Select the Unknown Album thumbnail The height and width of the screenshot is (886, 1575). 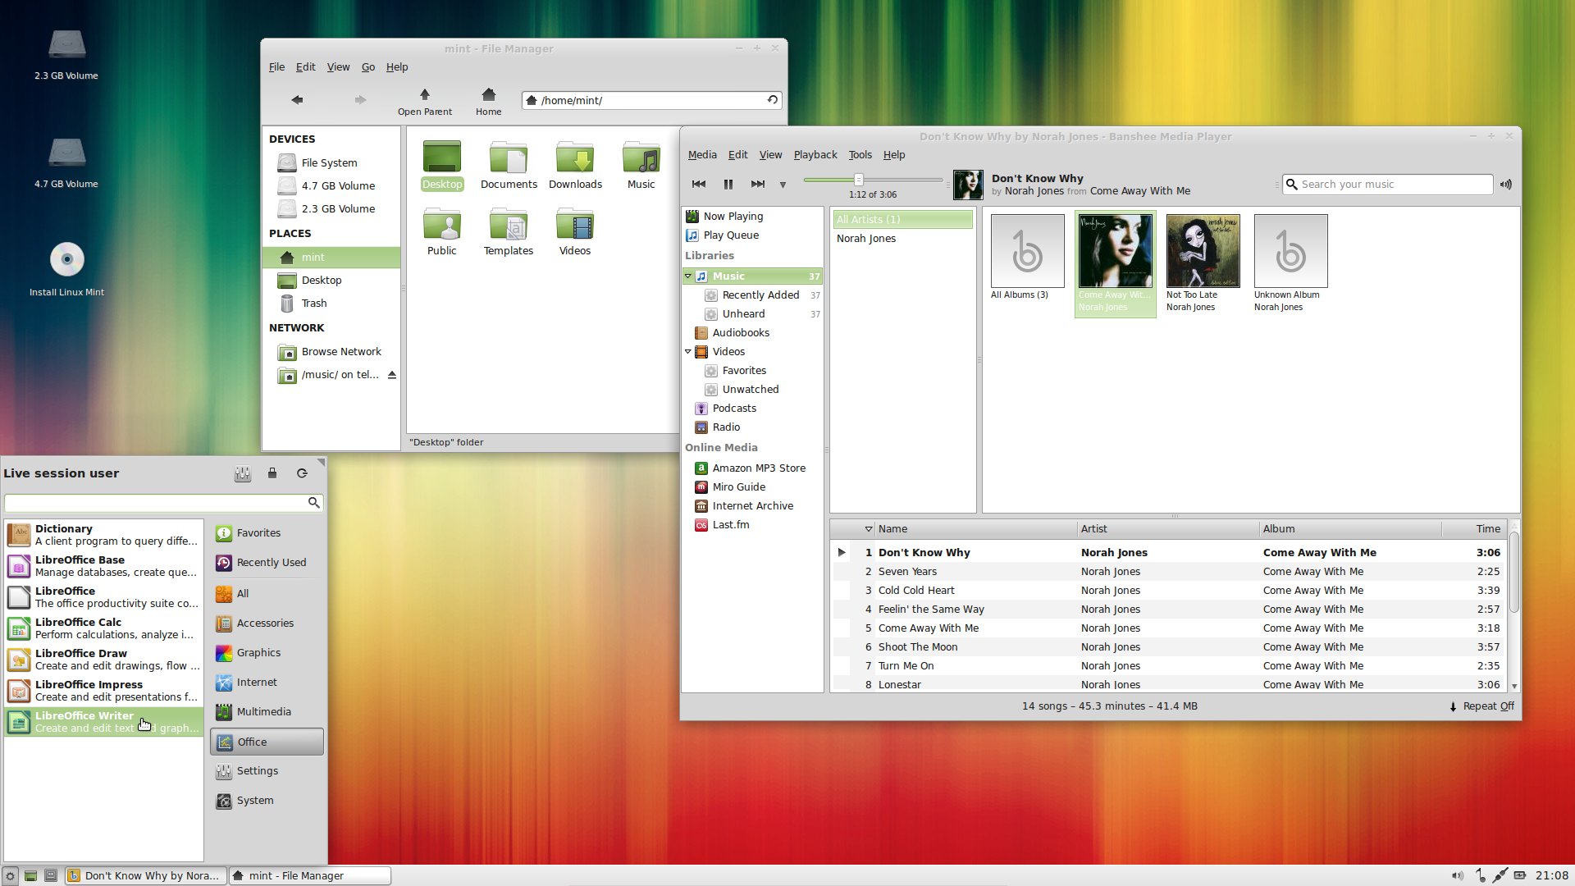point(1290,251)
